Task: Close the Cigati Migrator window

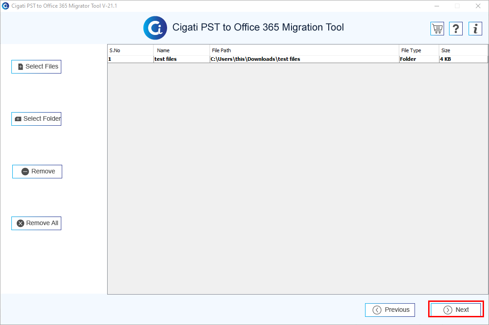Action: pyautogui.click(x=478, y=6)
